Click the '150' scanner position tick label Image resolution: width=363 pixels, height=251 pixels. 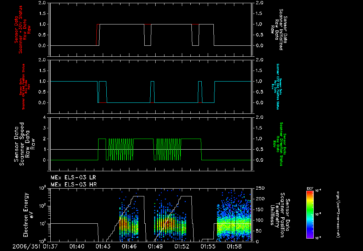click(x=260, y=210)
